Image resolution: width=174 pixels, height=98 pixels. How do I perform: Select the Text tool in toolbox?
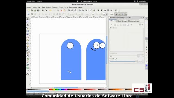coord(27,56)
